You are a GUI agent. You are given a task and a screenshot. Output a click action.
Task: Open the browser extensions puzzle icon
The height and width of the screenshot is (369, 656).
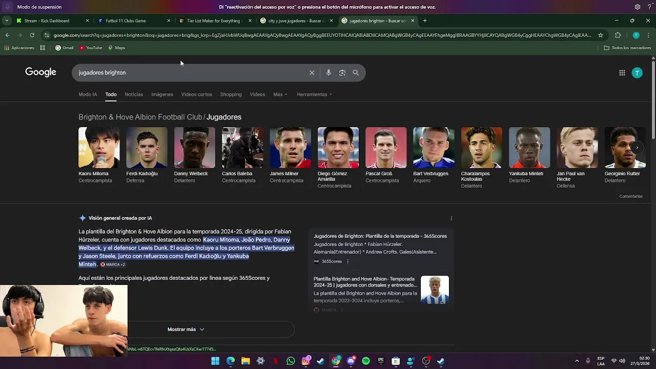618,35
